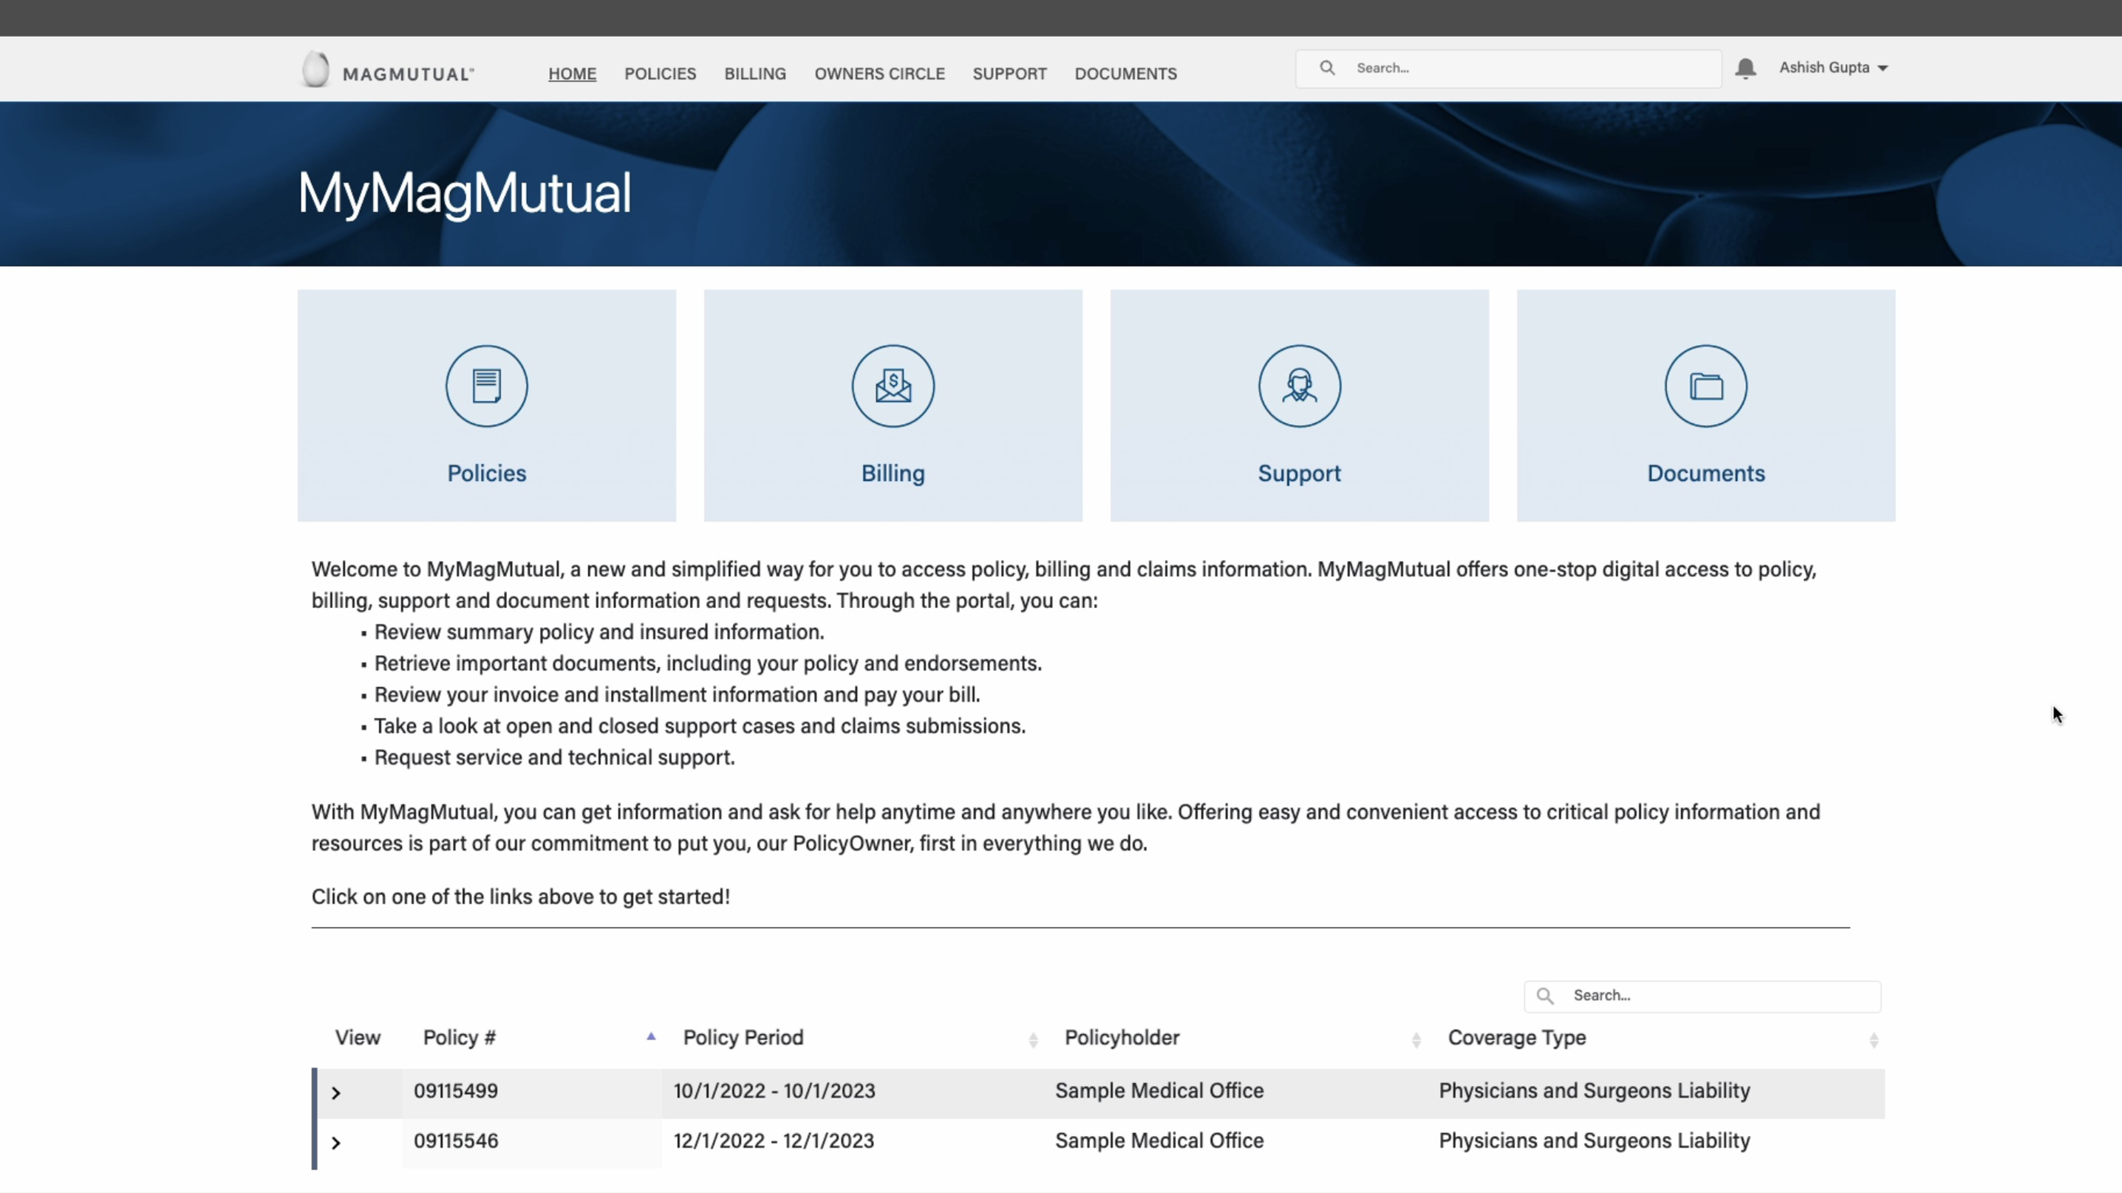Click the Support headset agent icon
This screenshot has height=1193, width=2122.
(x=1299, y=386)
